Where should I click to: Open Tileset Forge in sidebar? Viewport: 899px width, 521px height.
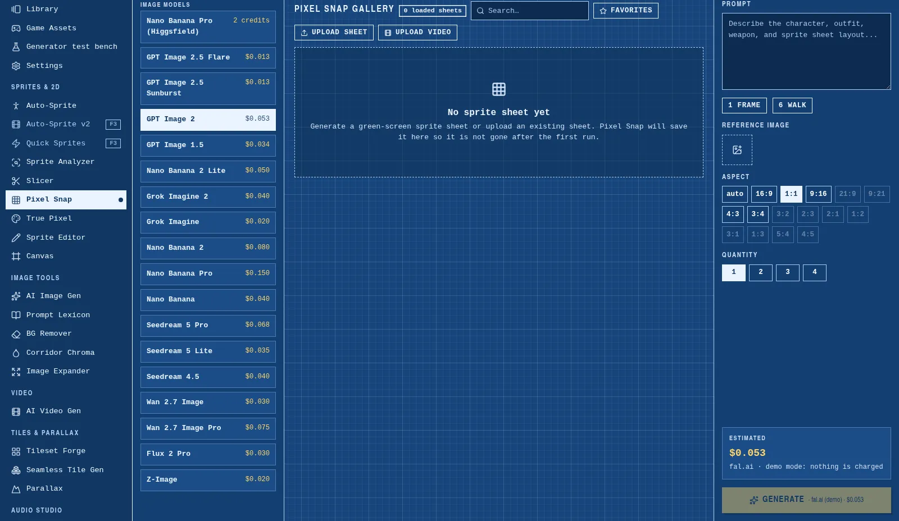(66, 451)
